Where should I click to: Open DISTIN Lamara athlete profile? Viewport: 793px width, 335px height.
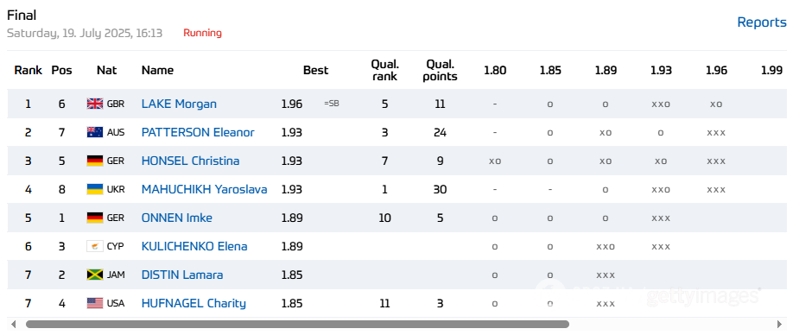[x=182, y=275]
